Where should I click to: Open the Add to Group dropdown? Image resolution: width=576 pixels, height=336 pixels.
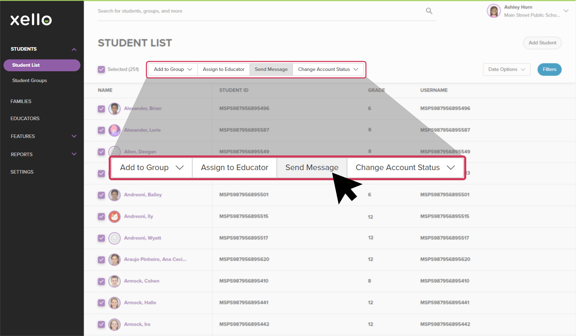pos(173,70)
